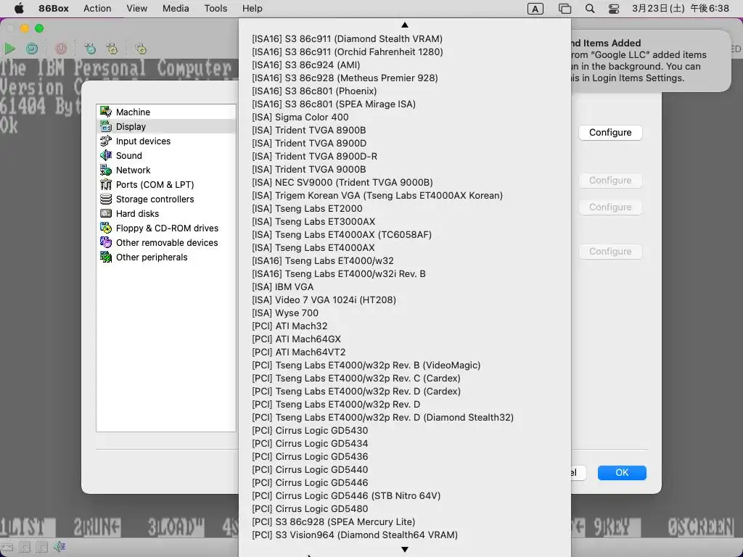Choose [PCI] S3 Vision964 (Diamond Stealth64 VRAM)
The width and height of the screenshot is (743, 557).
tap(405, 535)
